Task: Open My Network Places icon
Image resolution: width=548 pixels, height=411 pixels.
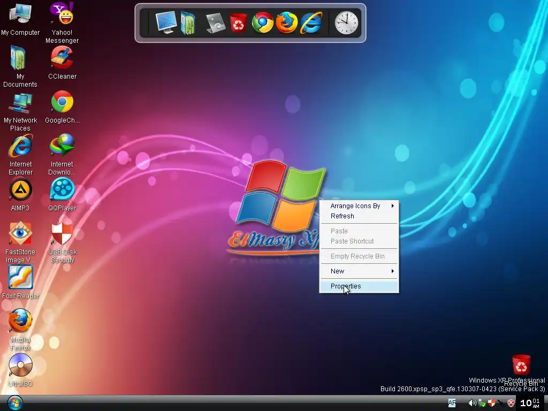Action: [20, 112]
